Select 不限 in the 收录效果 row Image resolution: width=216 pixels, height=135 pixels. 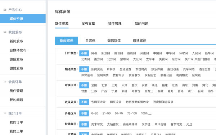84,102
